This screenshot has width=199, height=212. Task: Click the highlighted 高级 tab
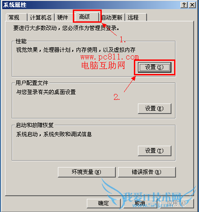tap(87, 17)
